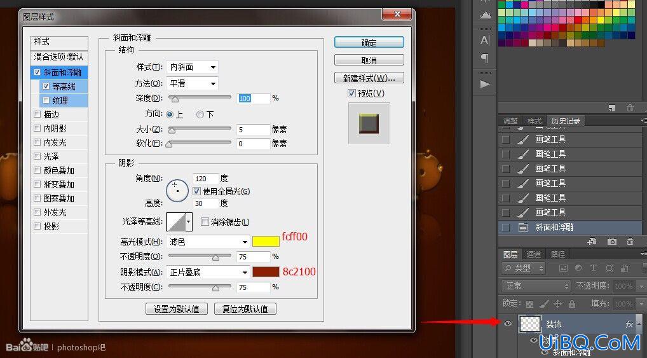Open the History panel flyout menu

pyautogui.click(x=643, y=121)
